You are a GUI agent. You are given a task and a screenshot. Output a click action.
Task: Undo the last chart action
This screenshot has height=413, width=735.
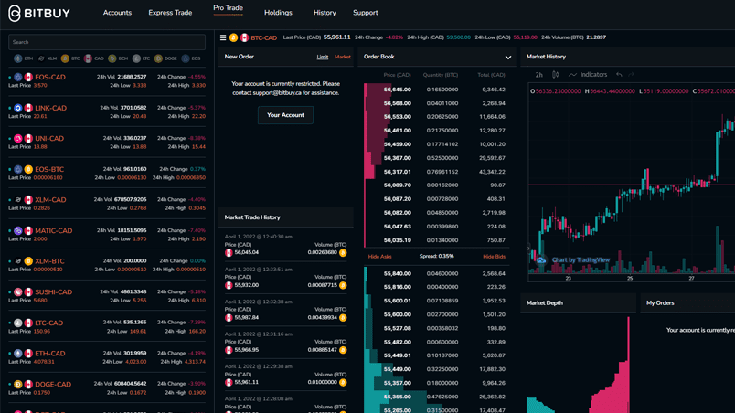point(619,74)
